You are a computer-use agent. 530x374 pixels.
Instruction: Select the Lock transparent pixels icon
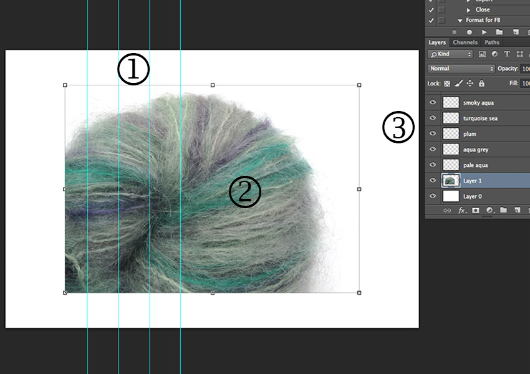pyautogui.click(x=447, y=84)
